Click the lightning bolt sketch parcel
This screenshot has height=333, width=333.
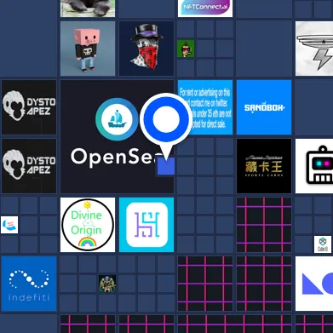(314, 49)
